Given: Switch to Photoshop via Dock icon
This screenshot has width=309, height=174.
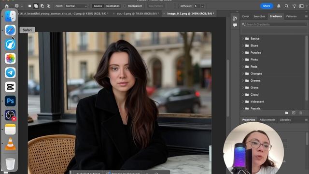Looking at the screenshot, I should [x=10, y=101].
